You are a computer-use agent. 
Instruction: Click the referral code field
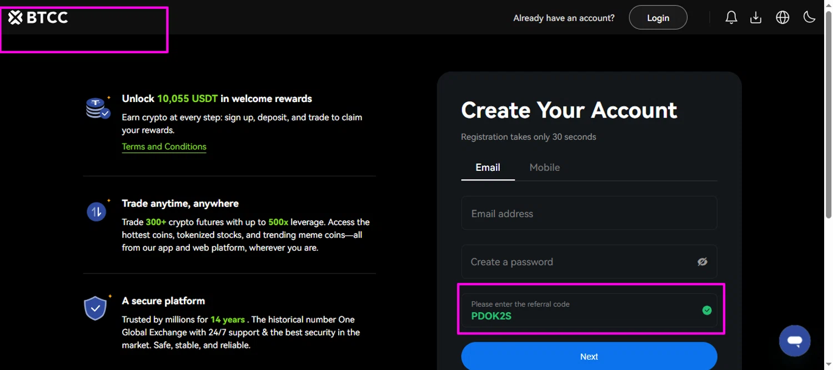tap(589, 311)
